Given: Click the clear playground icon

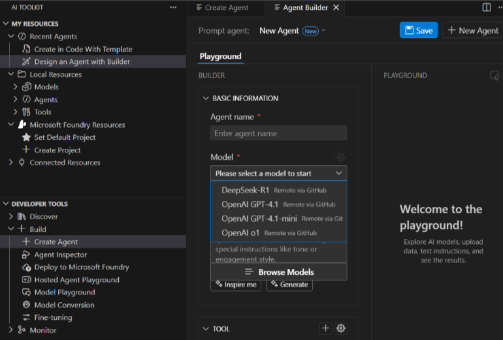Looking at the screenshot, I should (x=495, y=76).
